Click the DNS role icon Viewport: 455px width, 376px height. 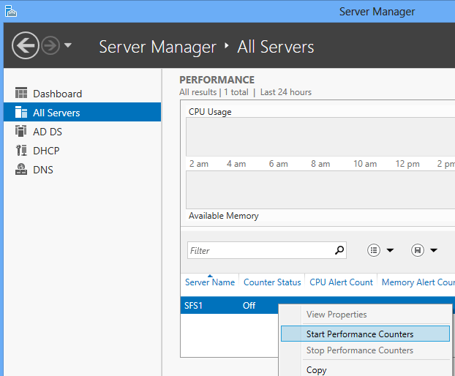click(21, 169)
